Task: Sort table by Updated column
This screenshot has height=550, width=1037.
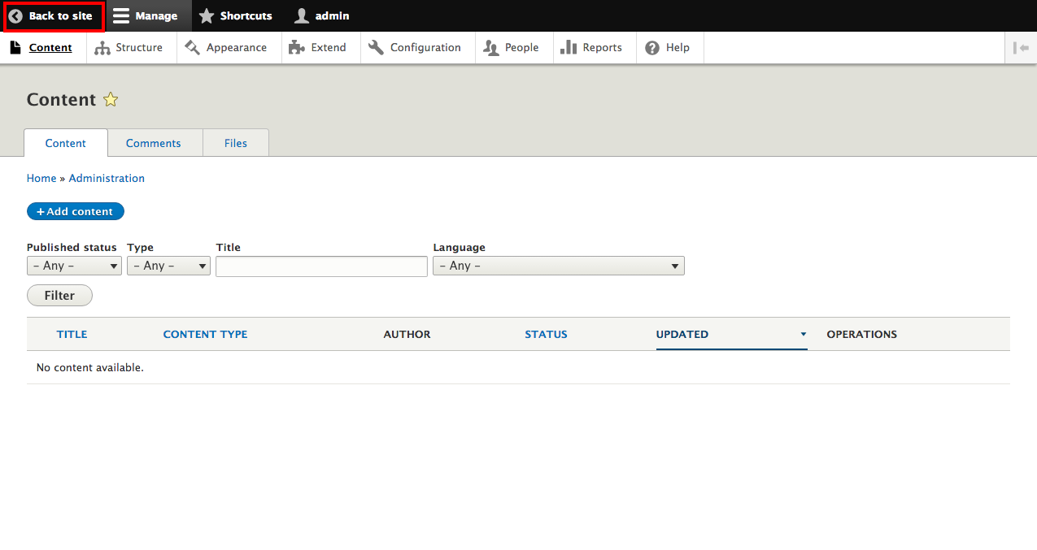Action: (x=682, y=334)
